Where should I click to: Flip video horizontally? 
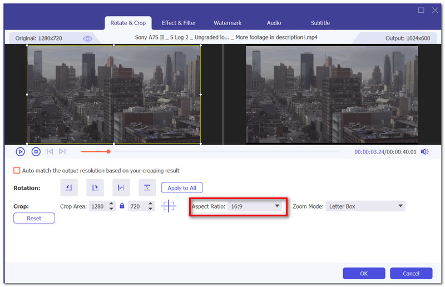point(121,187)
